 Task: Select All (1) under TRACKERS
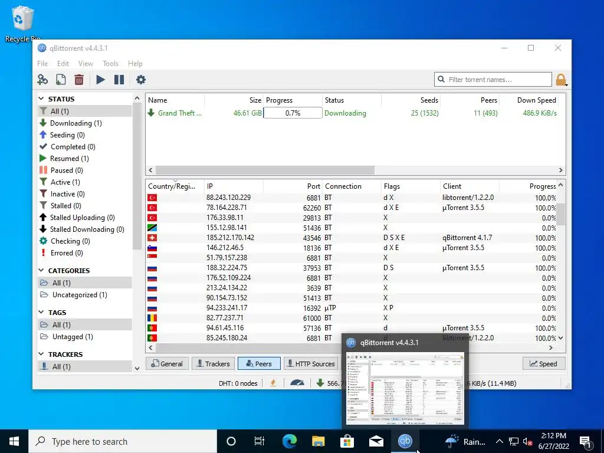click(85, 367)
